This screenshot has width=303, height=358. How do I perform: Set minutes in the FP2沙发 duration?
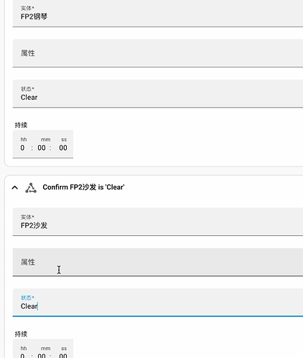42,356
